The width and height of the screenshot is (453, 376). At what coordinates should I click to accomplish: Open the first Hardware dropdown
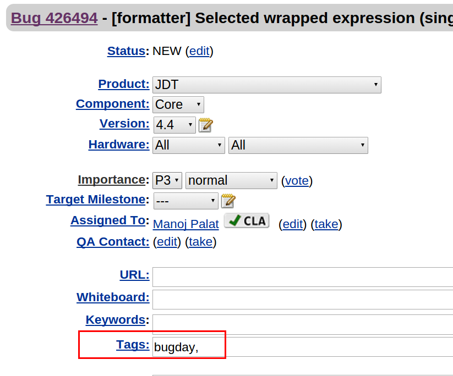[x=189, y=146]
